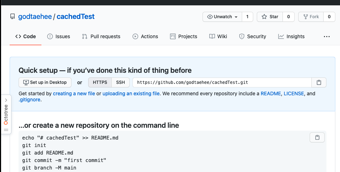
Task: Switch to the Actions tab
Action: [145, 36]
